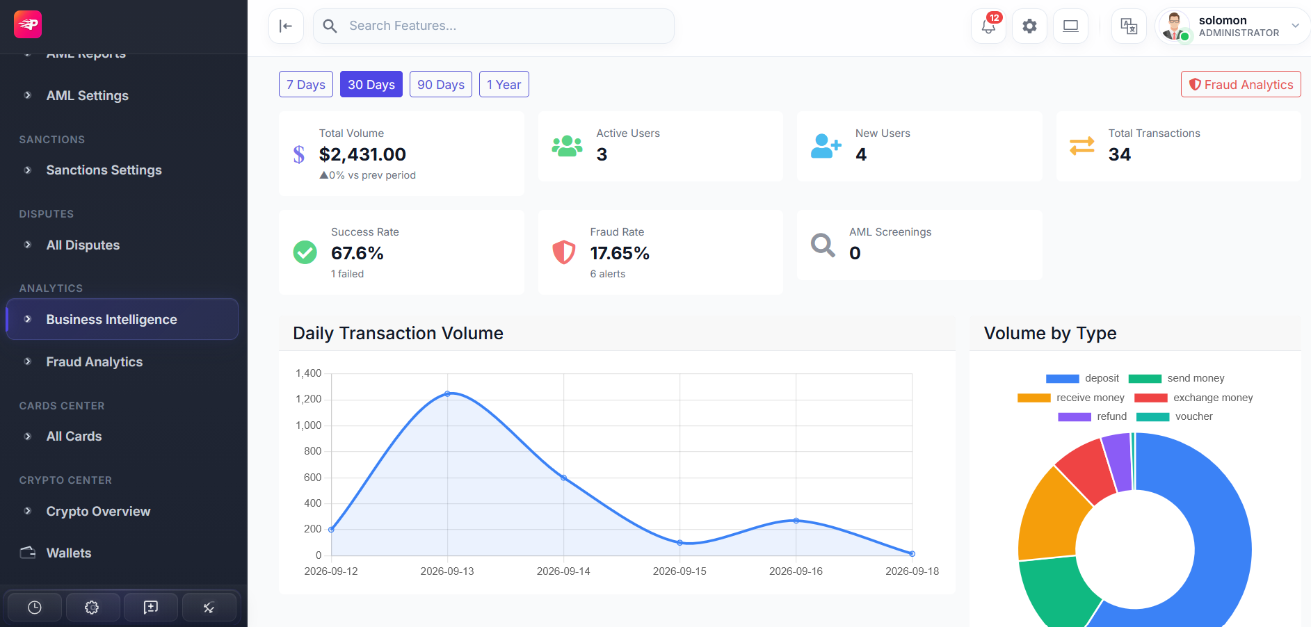
Task: Open the user account dropdown chevron
Action: coord(1295,26)
